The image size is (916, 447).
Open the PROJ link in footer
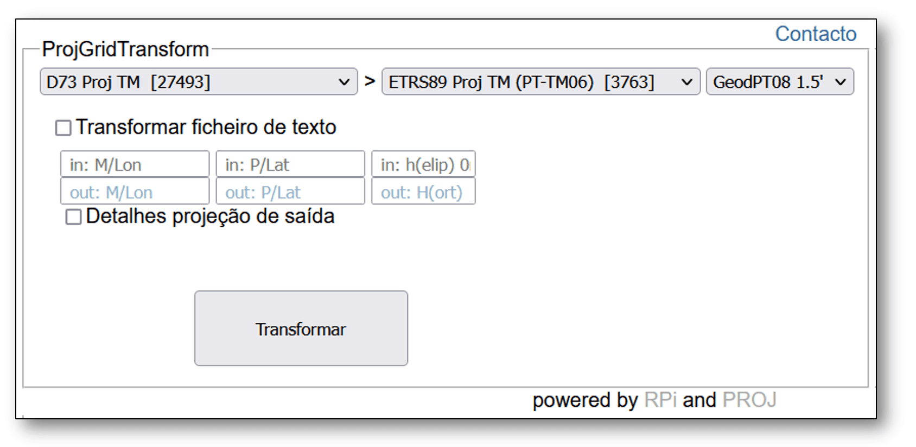(x=749, y=400)
